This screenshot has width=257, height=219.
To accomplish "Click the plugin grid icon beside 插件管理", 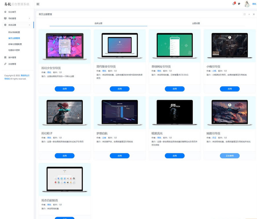I will (5, 57).
